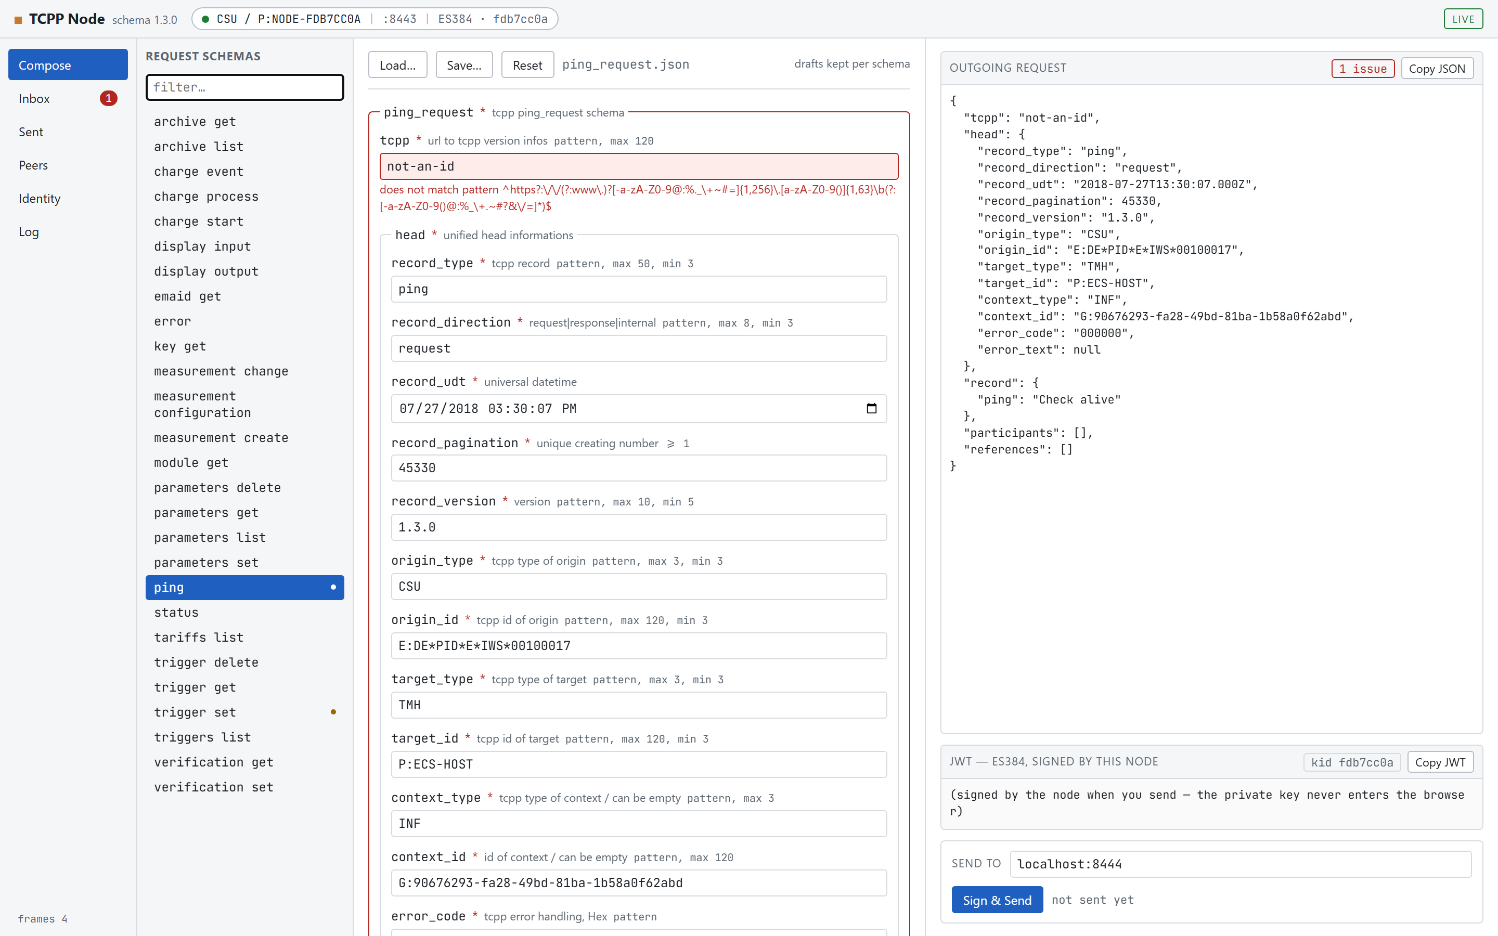This screenshot has height=936, width=1498.
Task: Click the Load... button
Action: pos(397,65)
